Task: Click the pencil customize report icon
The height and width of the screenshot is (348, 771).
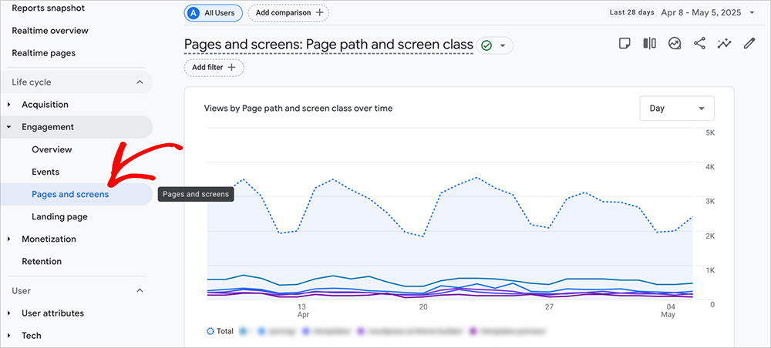Action: [x=749, y=44]
